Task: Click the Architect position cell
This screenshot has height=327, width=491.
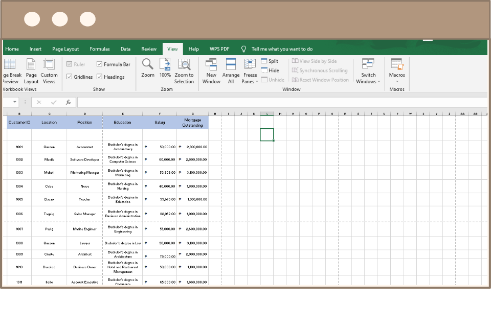Action: tap(84, 254)
